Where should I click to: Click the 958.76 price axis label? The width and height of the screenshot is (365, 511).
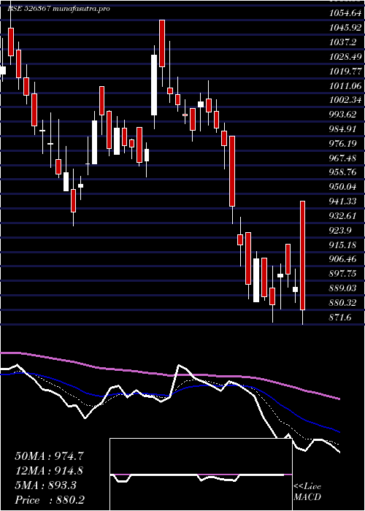(x=342, y=172)
